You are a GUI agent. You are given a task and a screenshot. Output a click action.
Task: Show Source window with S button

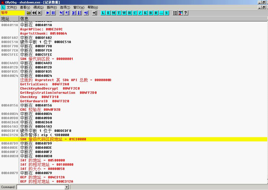(x=166, y=13)
